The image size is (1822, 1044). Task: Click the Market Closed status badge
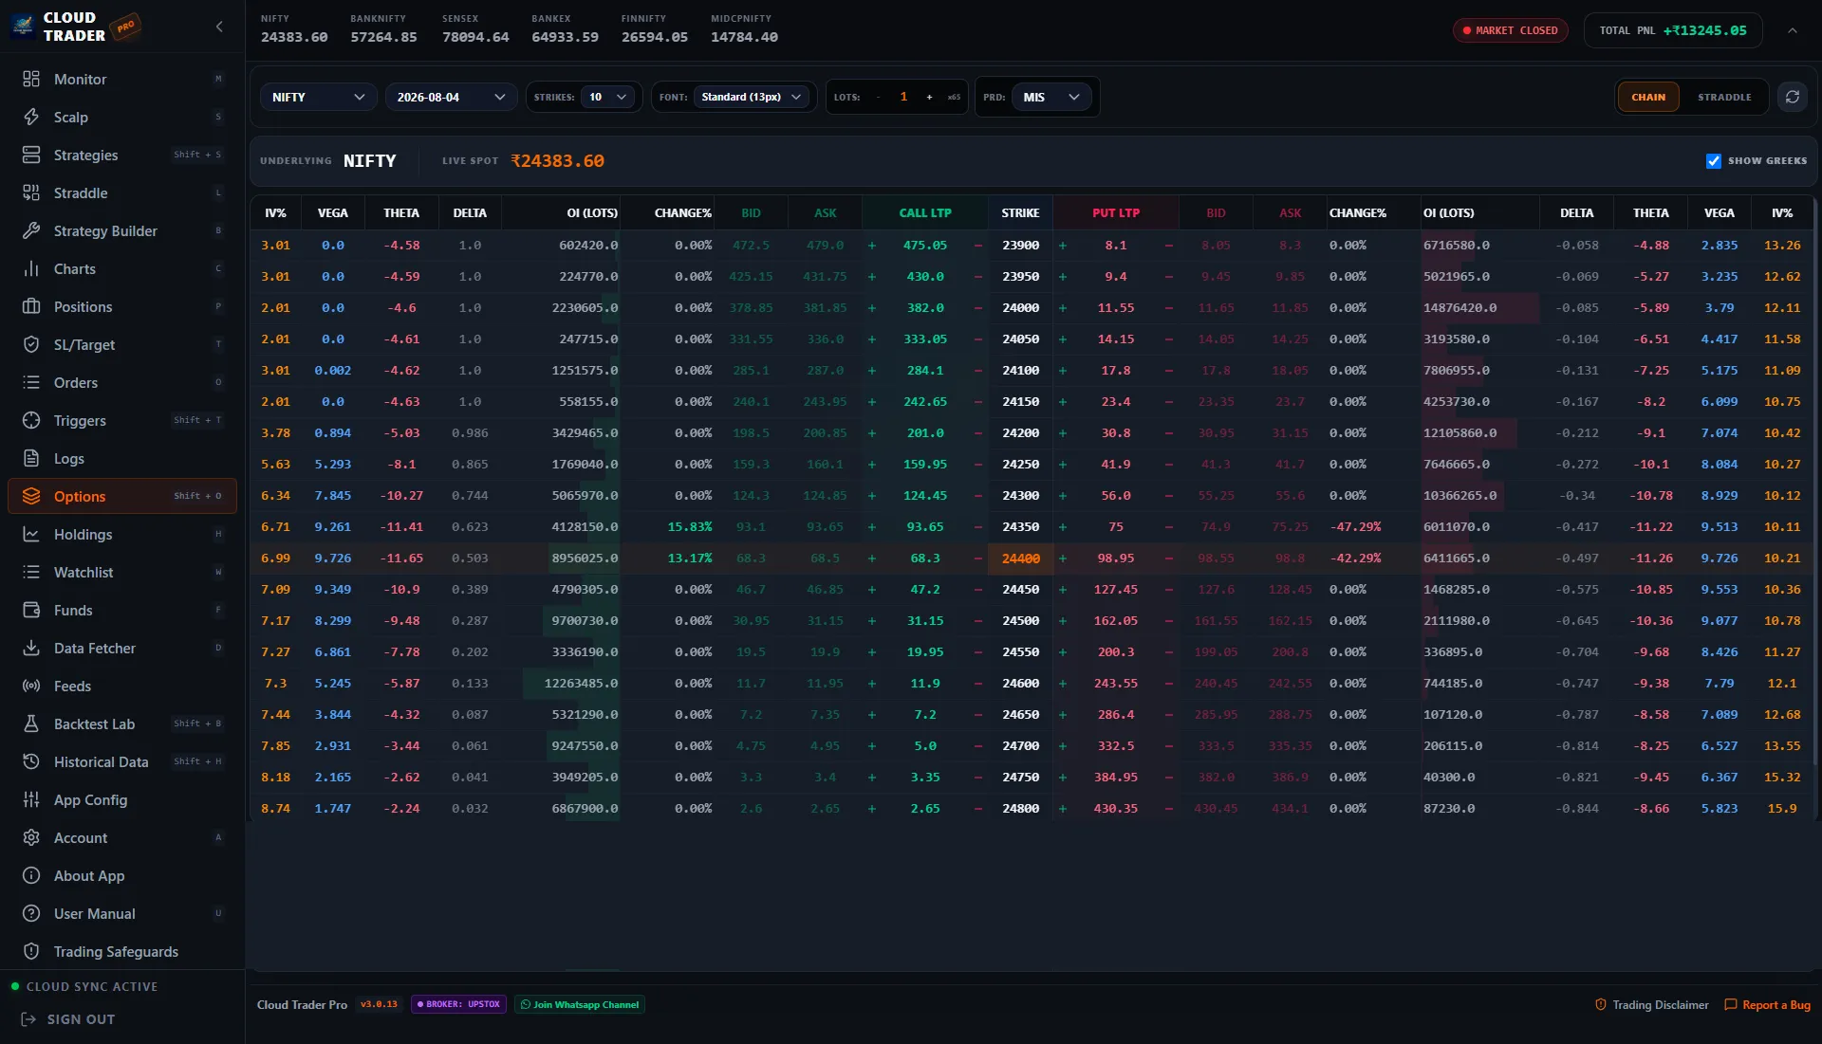(1510, 30)
